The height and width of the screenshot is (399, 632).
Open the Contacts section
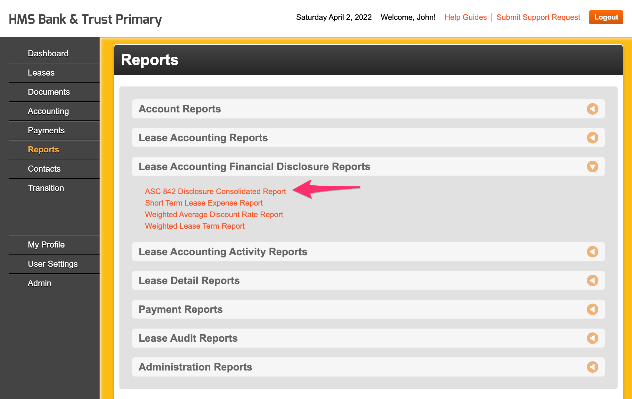44,169
